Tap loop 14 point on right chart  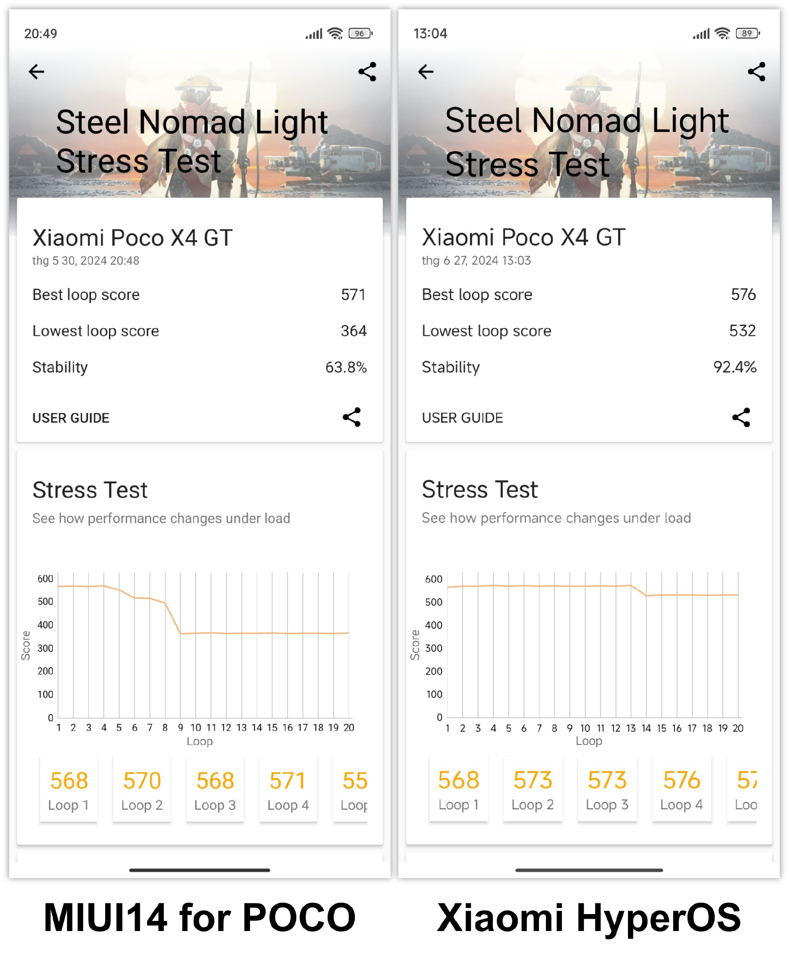point(646,595)
